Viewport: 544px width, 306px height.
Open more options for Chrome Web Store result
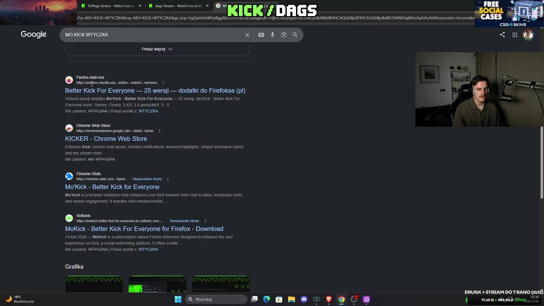pos(159,131)
